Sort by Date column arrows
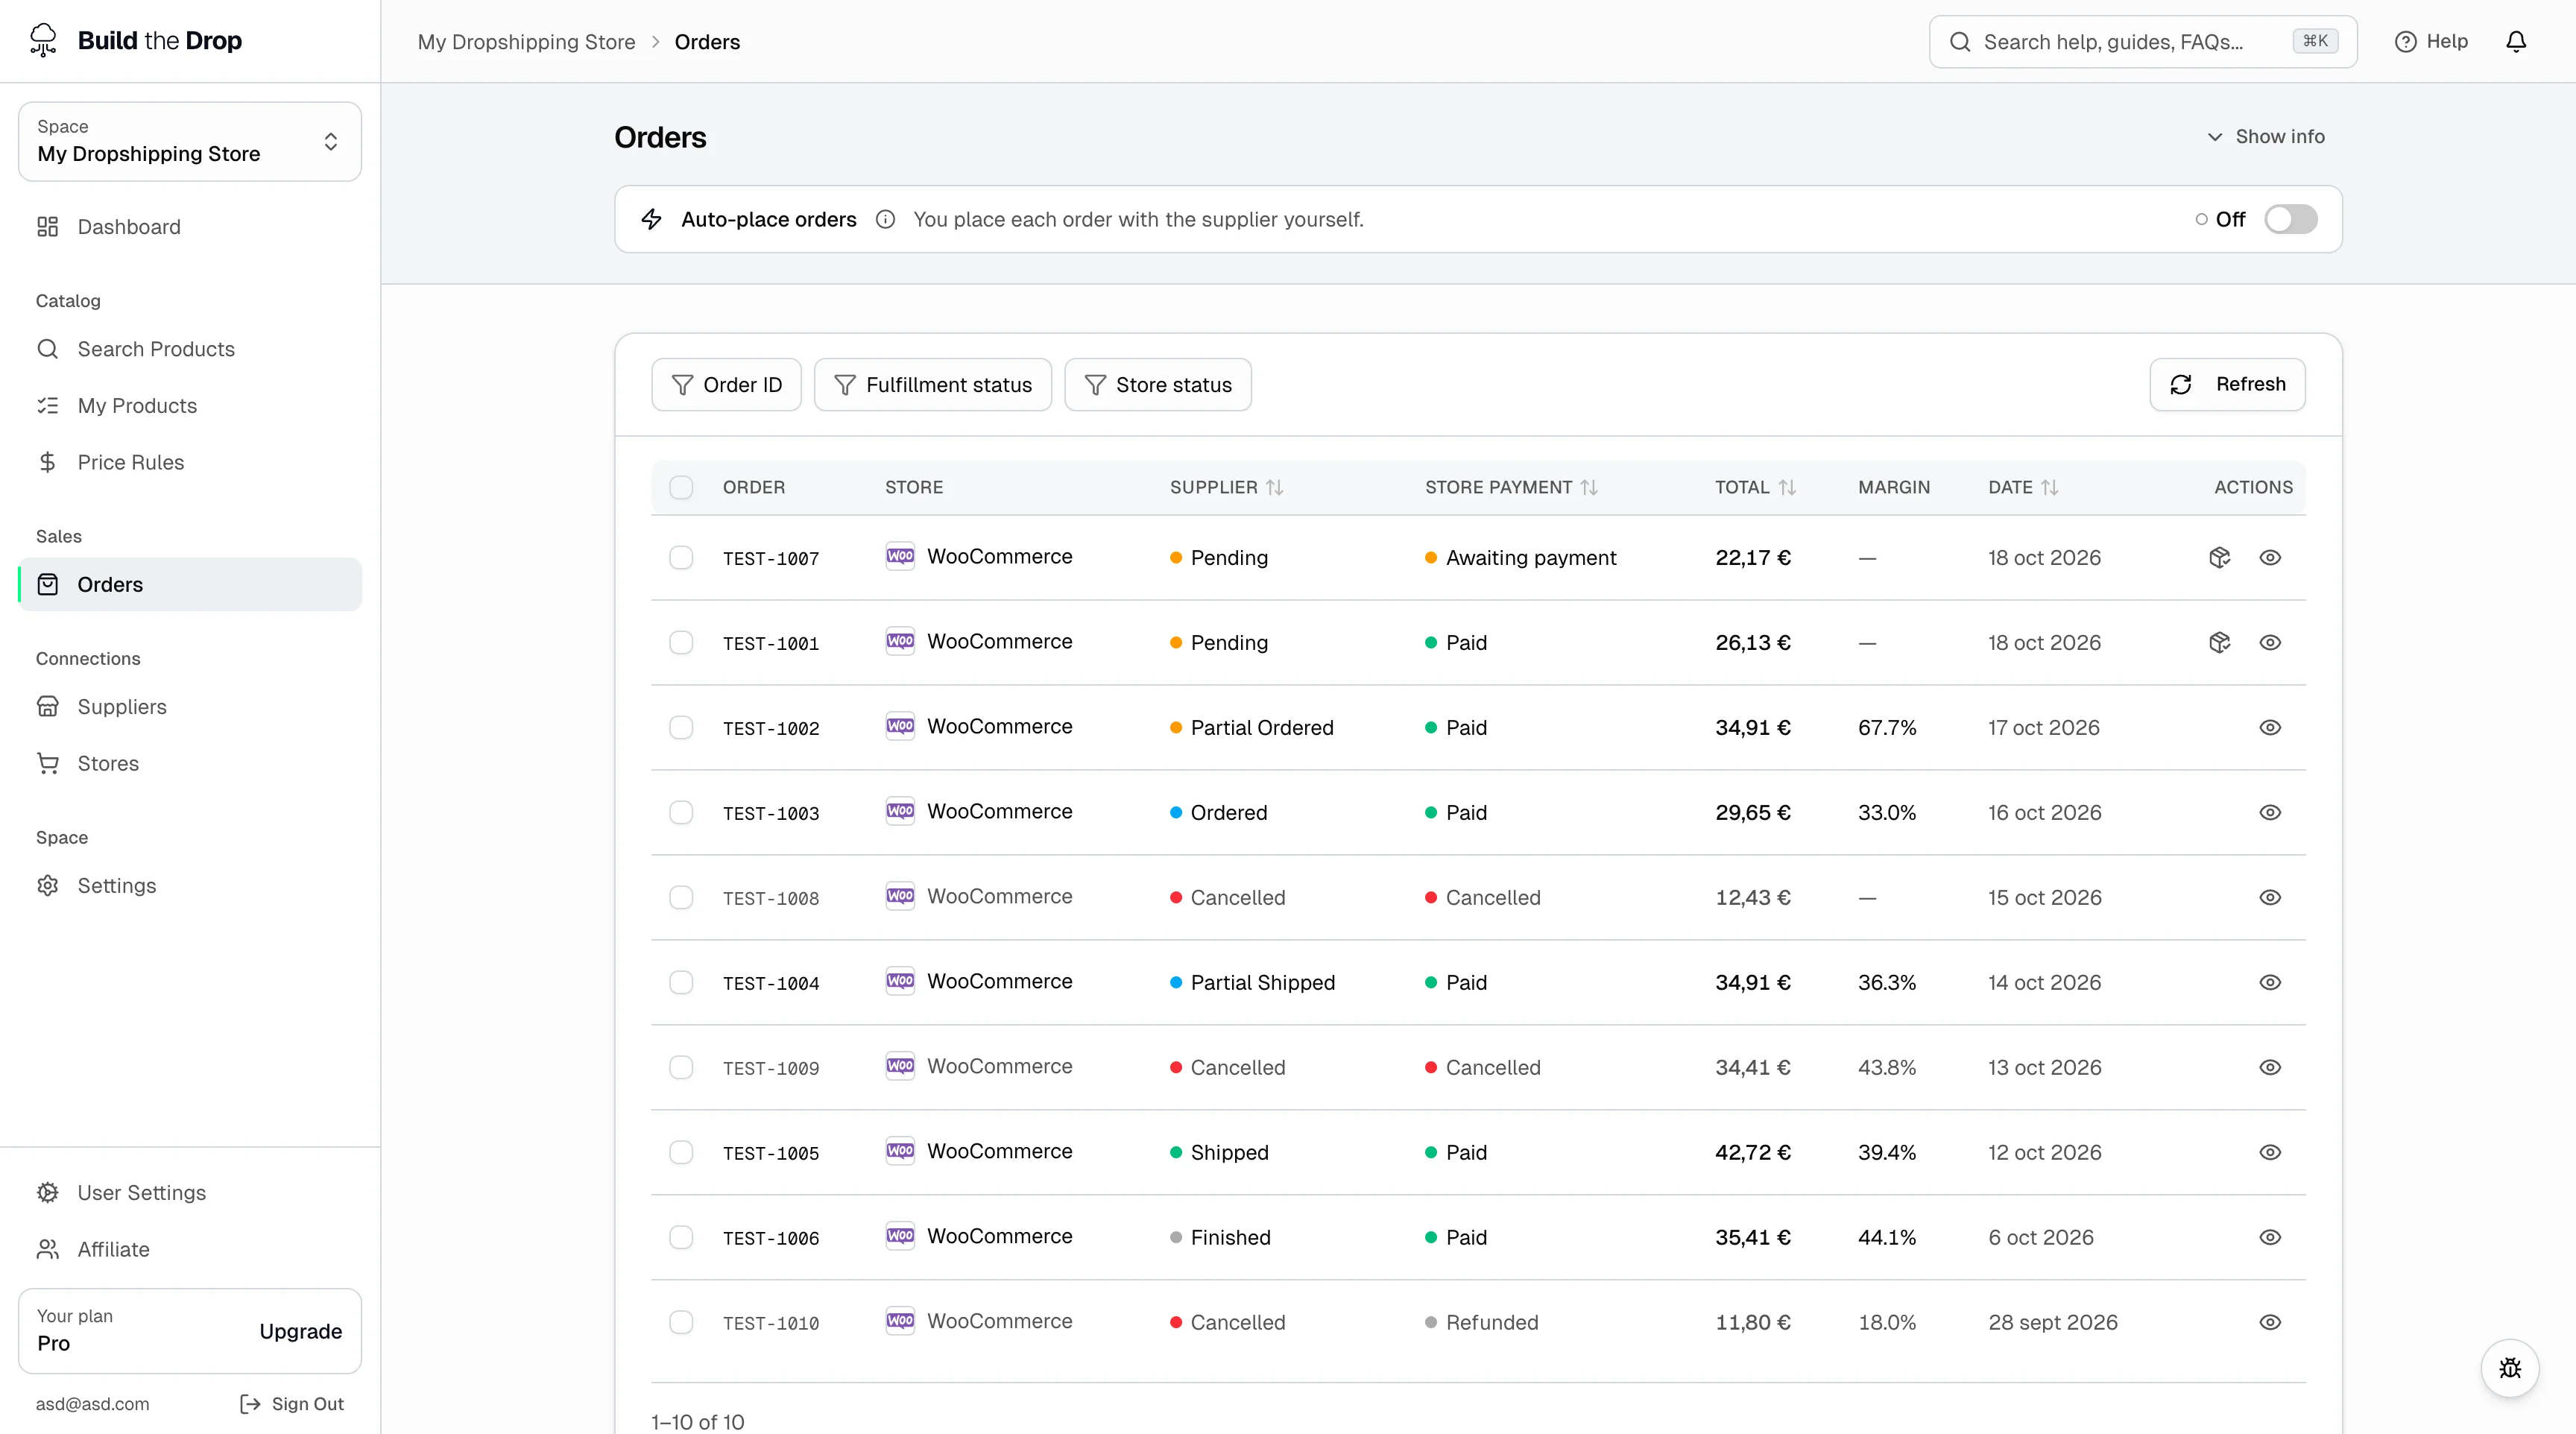Viewport: 2576px width, 1434px height. 2050,487
